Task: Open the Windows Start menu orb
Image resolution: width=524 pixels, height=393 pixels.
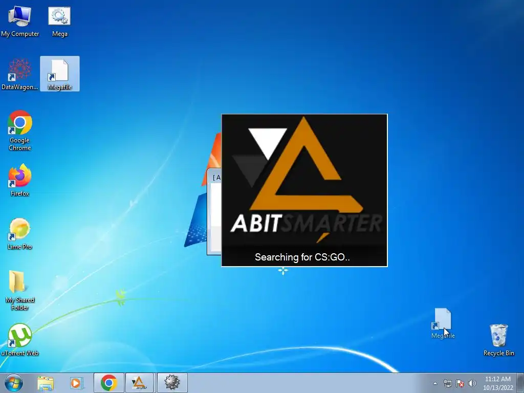Action: (14, 383)
